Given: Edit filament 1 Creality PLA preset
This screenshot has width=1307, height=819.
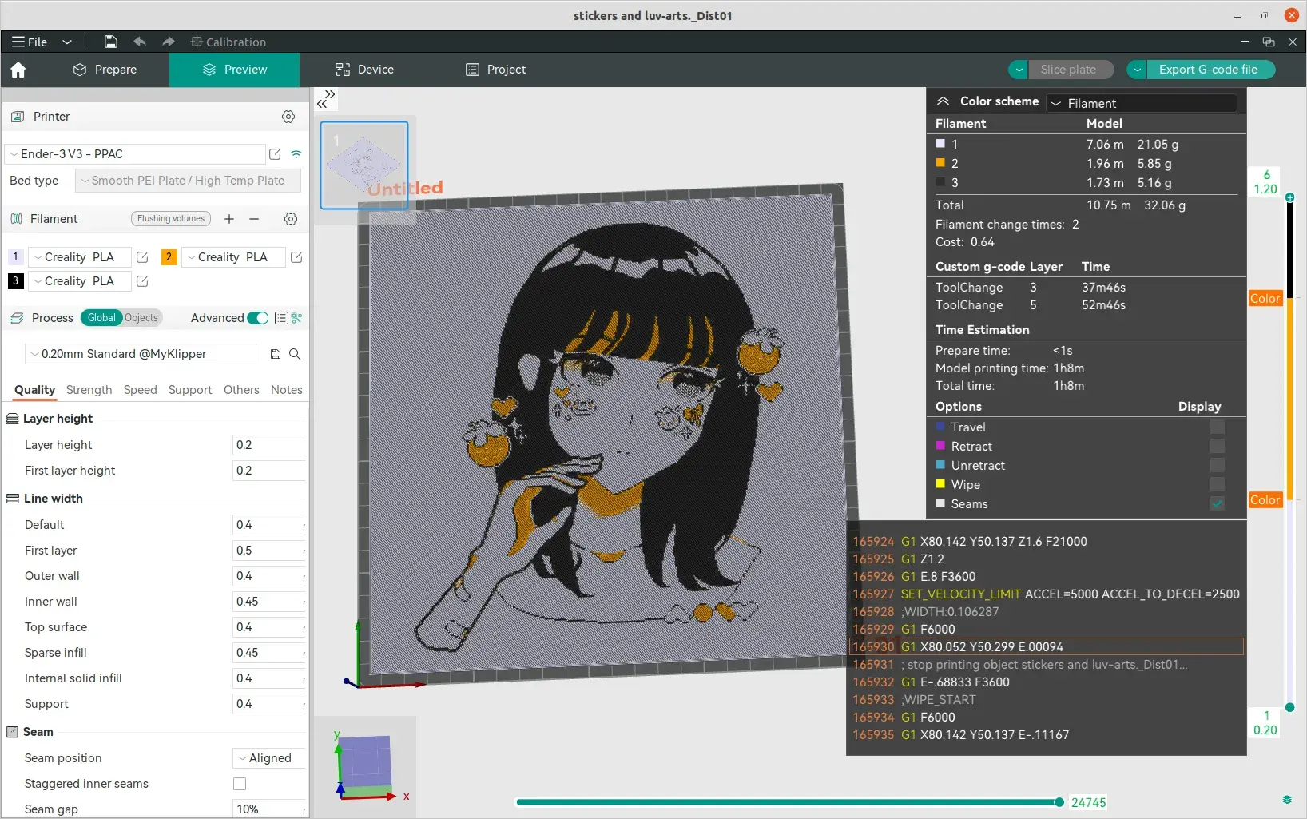Looking at the screenshot, I should pyautogui.click(x=142, y=257).
